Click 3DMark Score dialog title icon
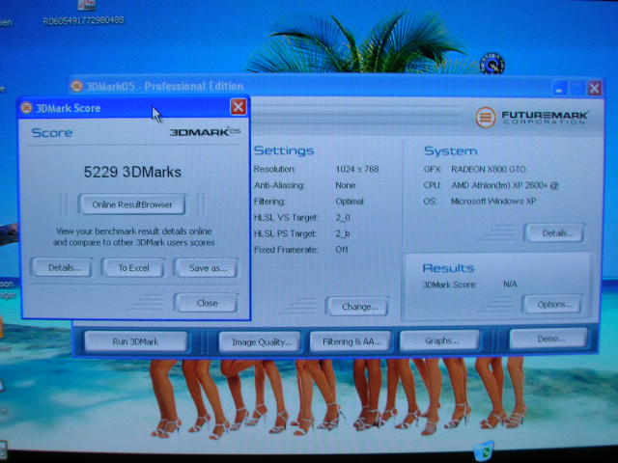 click(26, 107)
